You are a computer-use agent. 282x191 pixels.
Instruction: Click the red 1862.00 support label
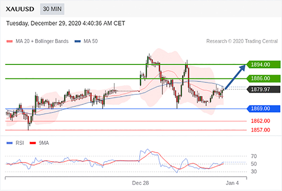(260, 121)
